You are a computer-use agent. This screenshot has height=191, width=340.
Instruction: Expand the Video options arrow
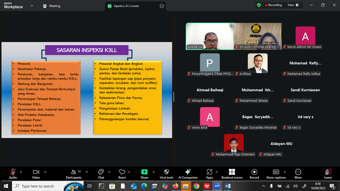click(45, 172)
